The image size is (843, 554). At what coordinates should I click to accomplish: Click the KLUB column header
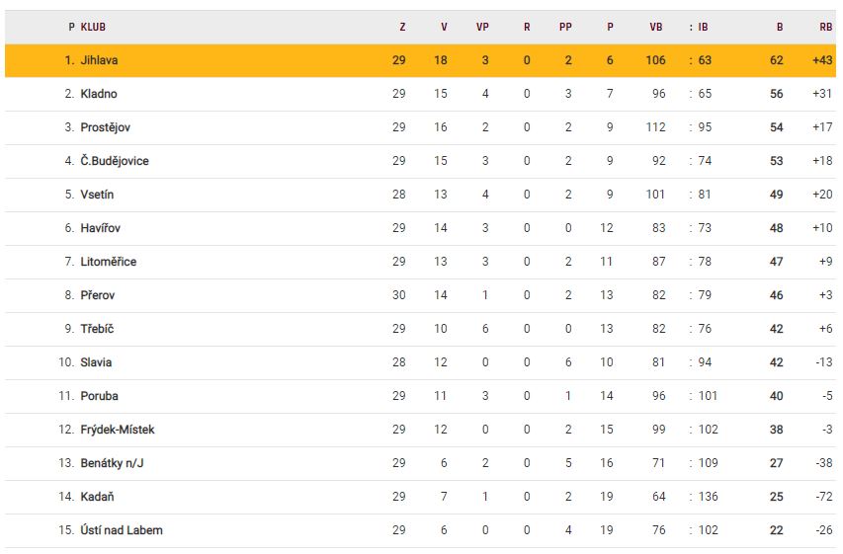tap(93, 28)
